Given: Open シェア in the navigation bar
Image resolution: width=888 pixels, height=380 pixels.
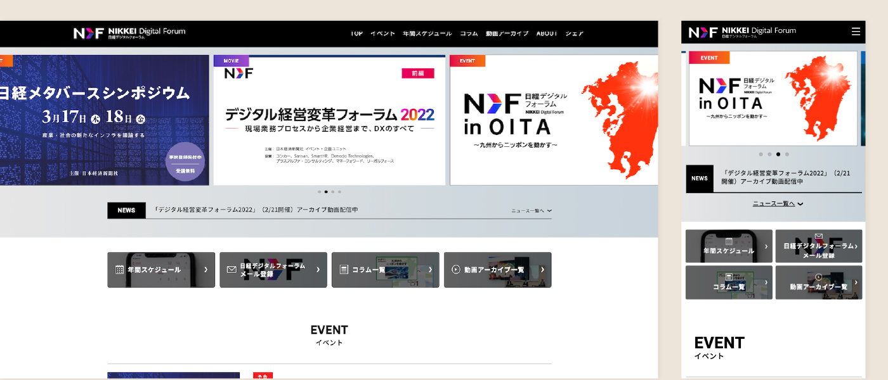Looking at the screenshot, I should (575, 34).
